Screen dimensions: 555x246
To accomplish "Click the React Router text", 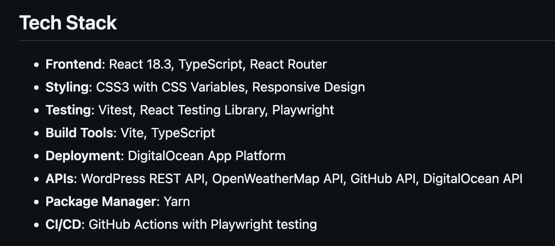I will 288,64.
